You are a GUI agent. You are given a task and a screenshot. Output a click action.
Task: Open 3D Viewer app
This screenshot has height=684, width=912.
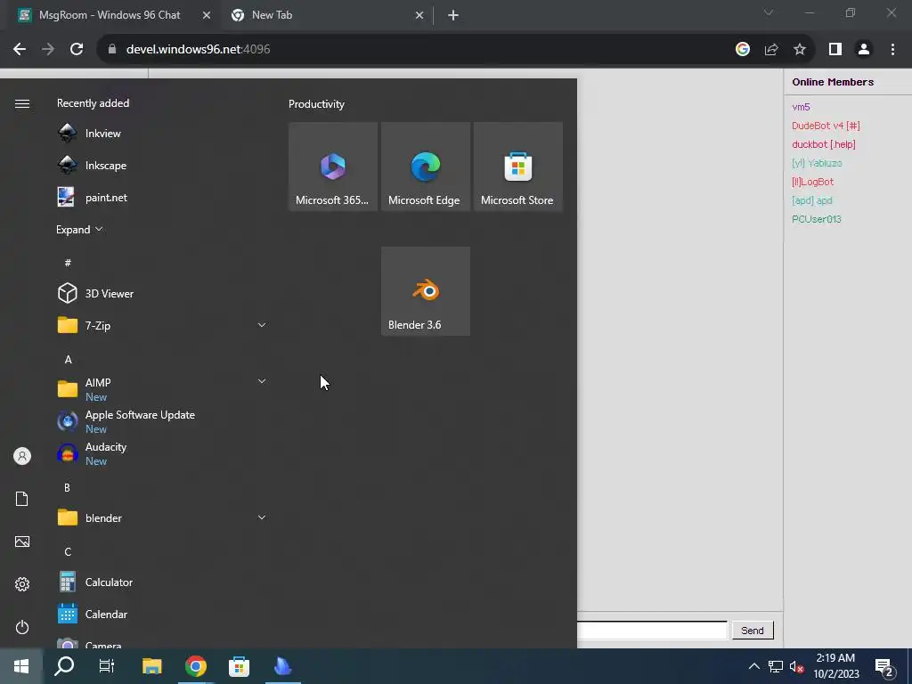tap(162, 293)
